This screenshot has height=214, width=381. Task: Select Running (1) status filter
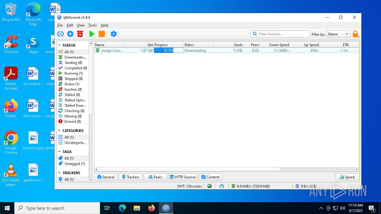[73, 73]
